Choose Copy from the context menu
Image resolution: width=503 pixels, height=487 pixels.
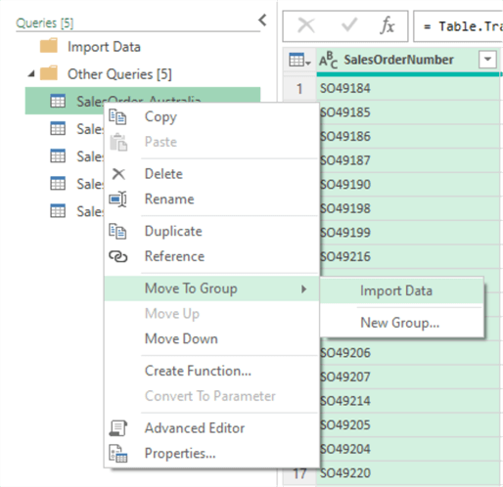point(160,116)
